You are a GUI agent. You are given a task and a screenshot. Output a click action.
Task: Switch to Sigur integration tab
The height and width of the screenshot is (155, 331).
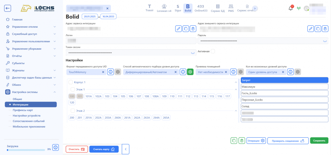pyautogui.click(x=178, y=8)
